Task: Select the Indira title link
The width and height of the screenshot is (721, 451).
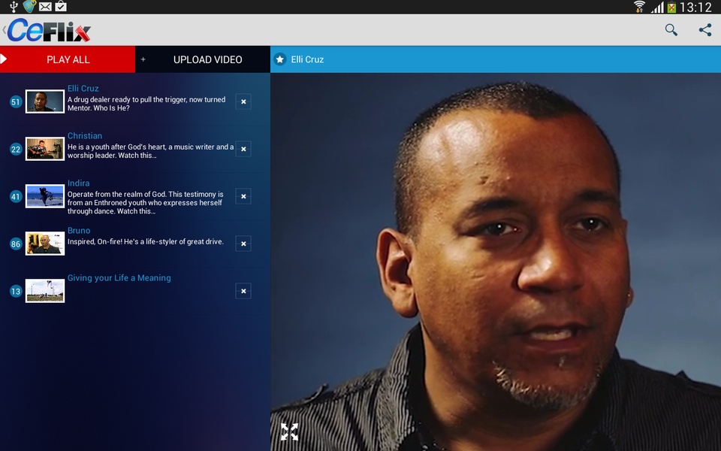Action: coord(79,183)
